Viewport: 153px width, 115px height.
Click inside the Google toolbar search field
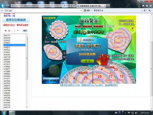47,10
